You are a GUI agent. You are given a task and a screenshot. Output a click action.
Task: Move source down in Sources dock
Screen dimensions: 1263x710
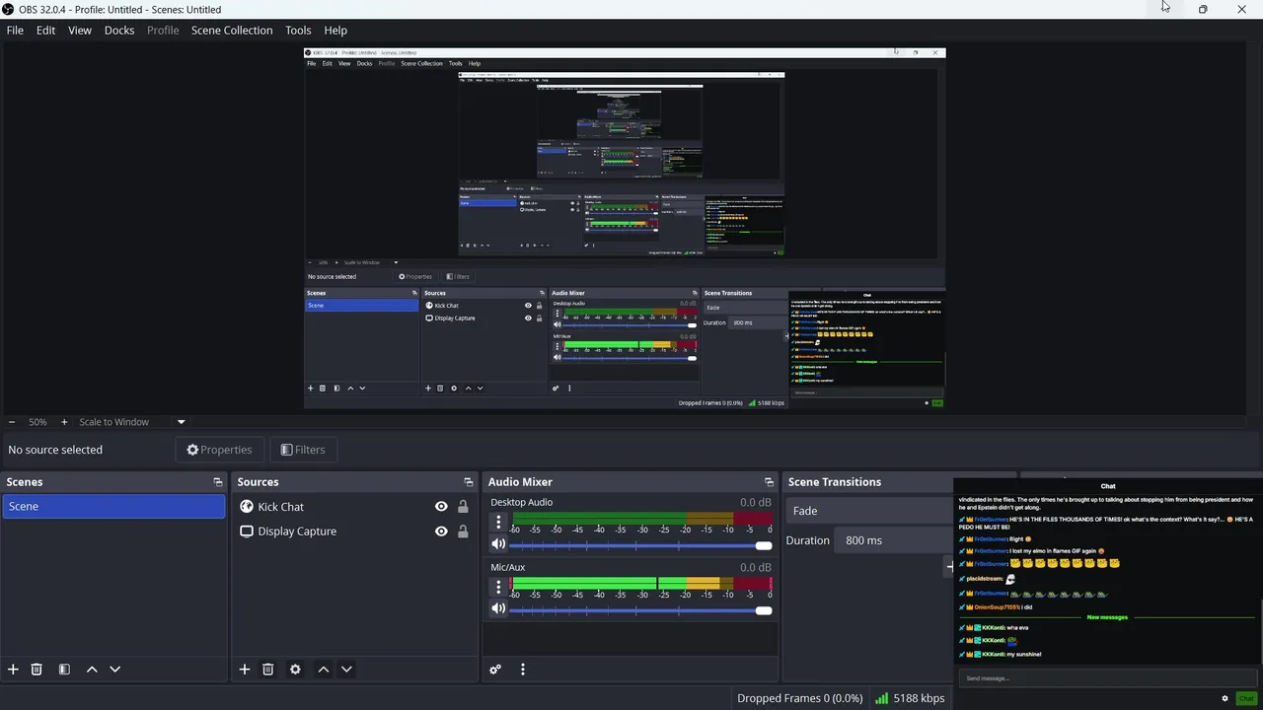(x=346, y=669)
